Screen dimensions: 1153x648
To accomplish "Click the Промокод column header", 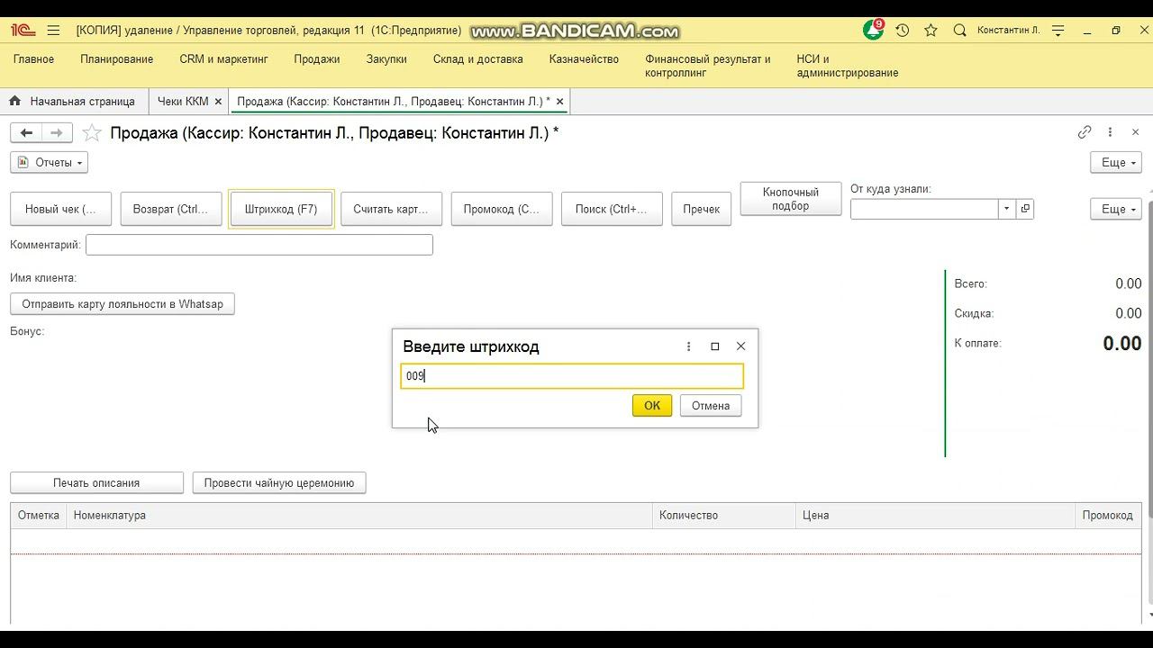I will point(1108,516).
